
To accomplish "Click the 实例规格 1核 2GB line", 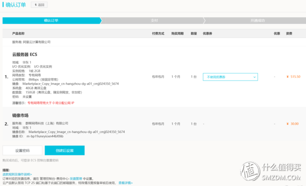I will [26, 71].
